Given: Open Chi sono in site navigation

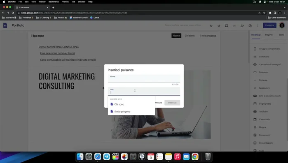Looking at the screenshot, I should 190,36.
